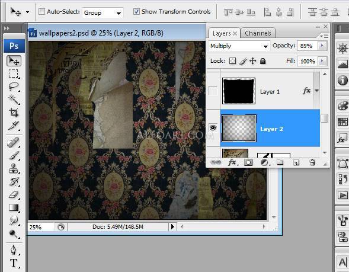Enable the Auto-Select checkbox

[x=41, y=12]
